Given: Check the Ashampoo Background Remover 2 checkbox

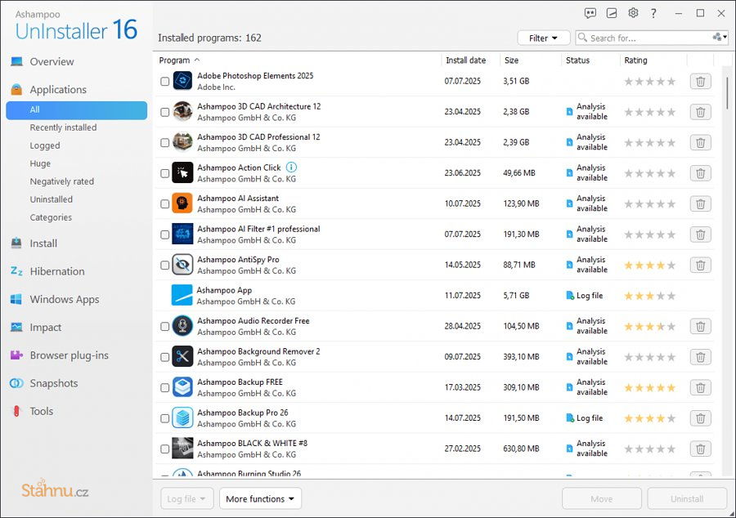Looking at the screenshot, I should [164, 357].
